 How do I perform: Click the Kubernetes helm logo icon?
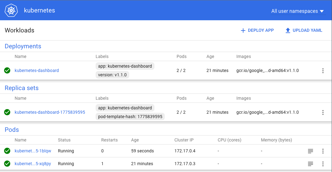point(11,10)
